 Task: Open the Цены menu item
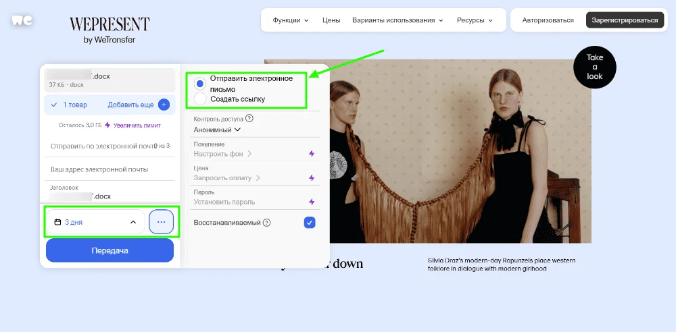(331, 20)
